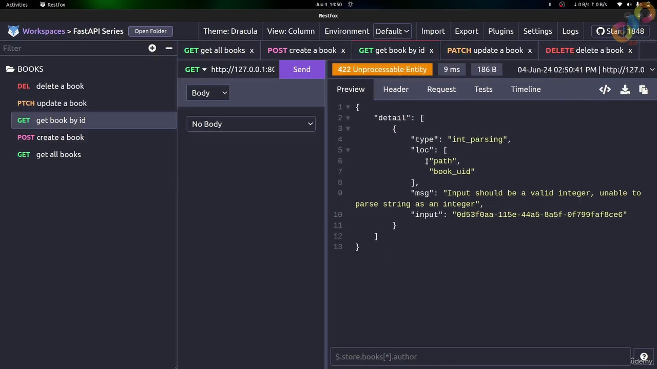Open response source code view icon
Viewport: 657px width, 369px height.
[605, 90]
